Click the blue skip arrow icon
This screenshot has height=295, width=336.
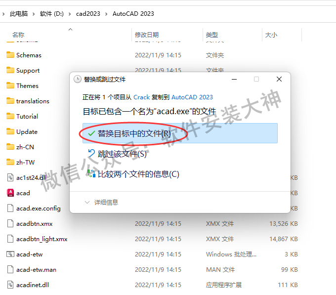tap(91, 154)
